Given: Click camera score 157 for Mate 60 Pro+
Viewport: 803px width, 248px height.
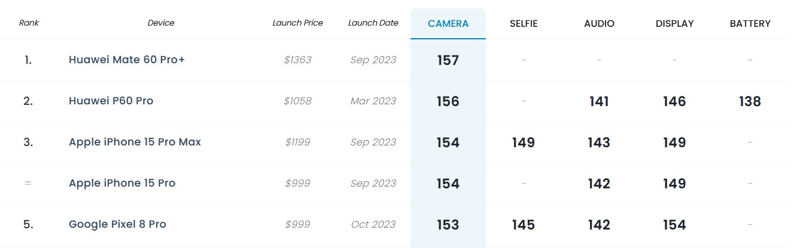Looking at the screenshot, I should coord(448,60).
